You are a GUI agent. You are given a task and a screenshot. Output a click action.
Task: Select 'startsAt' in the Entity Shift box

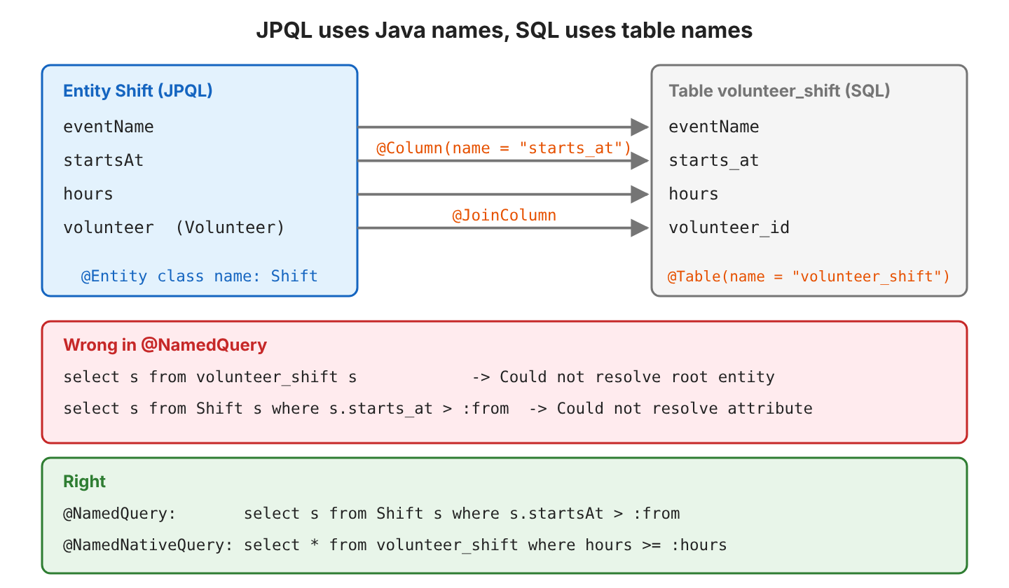coord(104,160)
